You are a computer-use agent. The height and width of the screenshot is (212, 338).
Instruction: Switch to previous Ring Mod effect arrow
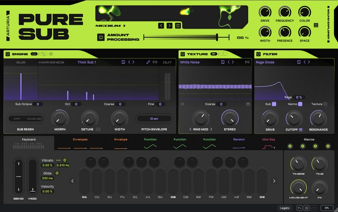pyautogui.click(x=191, y=129)
